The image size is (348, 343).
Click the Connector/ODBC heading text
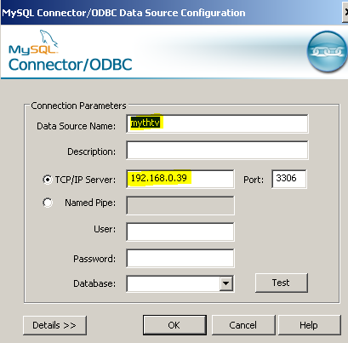tap(71, 65)
